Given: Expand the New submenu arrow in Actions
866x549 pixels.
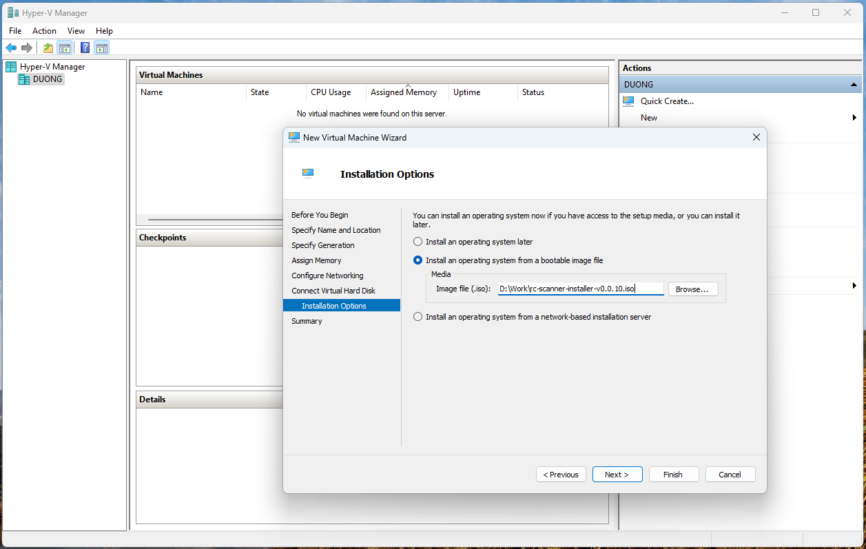Looking at the screenshot, I should [x=855, y=118].
